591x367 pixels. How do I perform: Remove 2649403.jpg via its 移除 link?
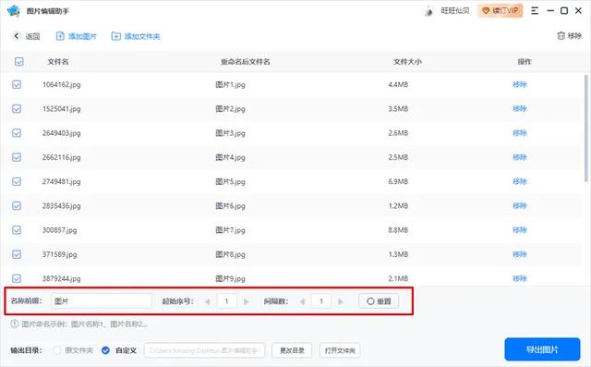[519, 133]
